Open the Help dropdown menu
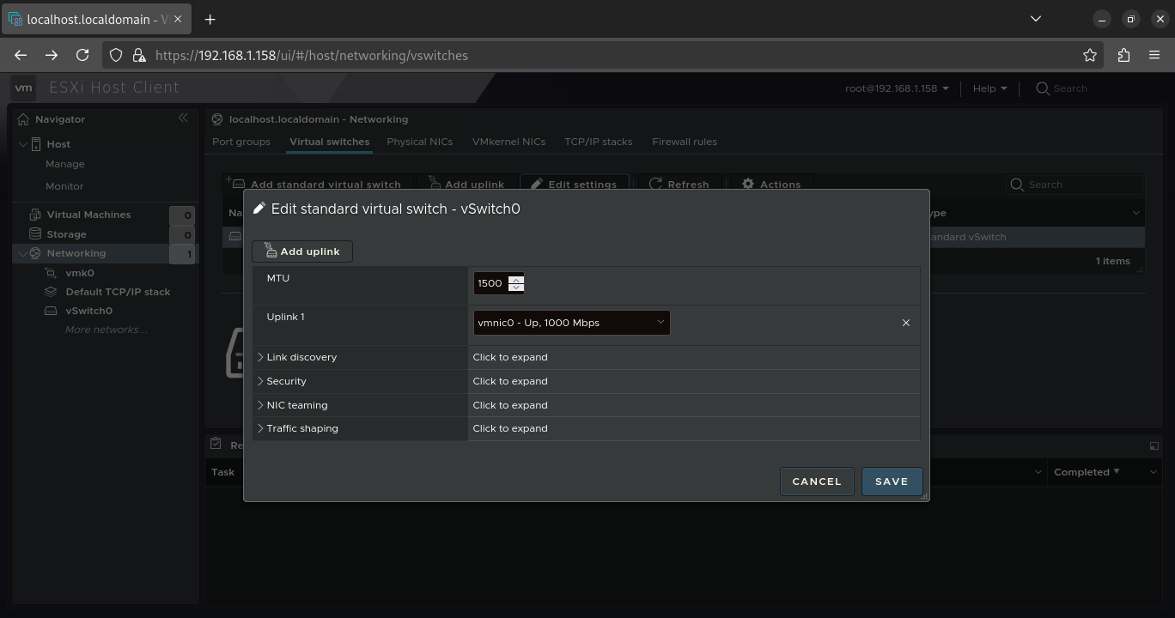The height and width of the screenshot is (618, 1175). [989, 88]
